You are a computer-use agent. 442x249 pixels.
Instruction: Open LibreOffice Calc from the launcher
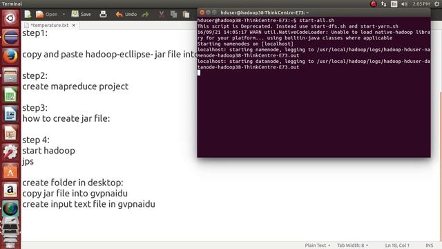[x=10, y=95]
